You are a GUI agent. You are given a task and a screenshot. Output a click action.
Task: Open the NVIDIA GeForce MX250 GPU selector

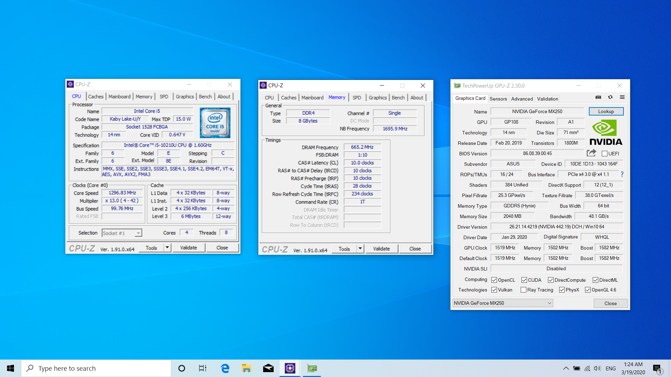coord(503,303)
